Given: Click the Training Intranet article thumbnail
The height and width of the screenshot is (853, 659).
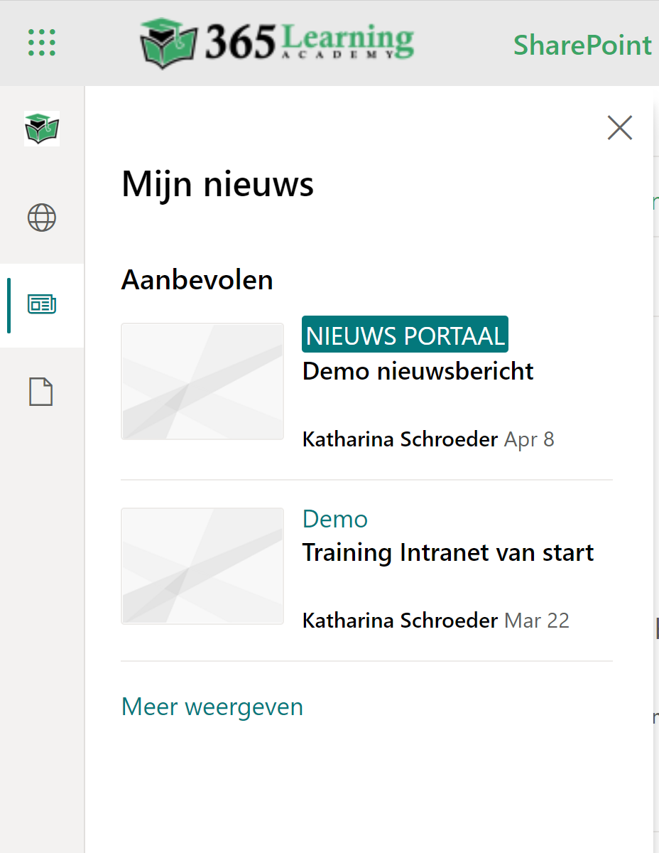Looking at the screenshot, I should click(x=202, y=566).
